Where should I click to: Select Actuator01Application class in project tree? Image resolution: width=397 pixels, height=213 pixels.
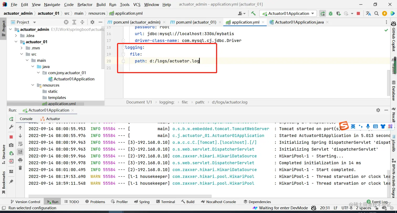coord(71,79)
